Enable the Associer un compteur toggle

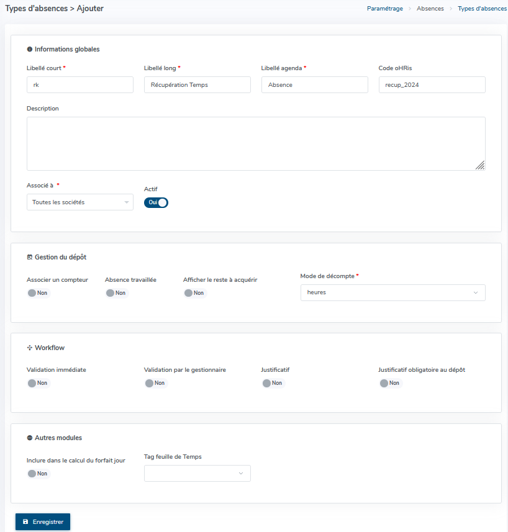(x=39, y=293)
